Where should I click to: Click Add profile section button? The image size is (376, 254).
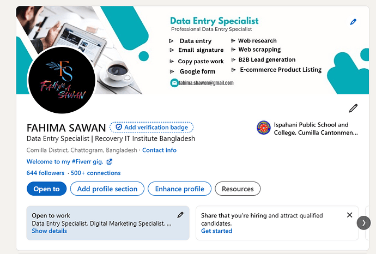click(x=107, y=189)
